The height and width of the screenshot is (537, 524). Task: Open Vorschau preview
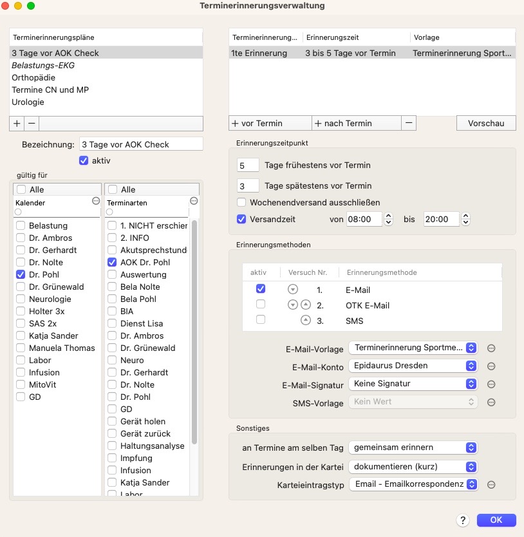point(486,123)
